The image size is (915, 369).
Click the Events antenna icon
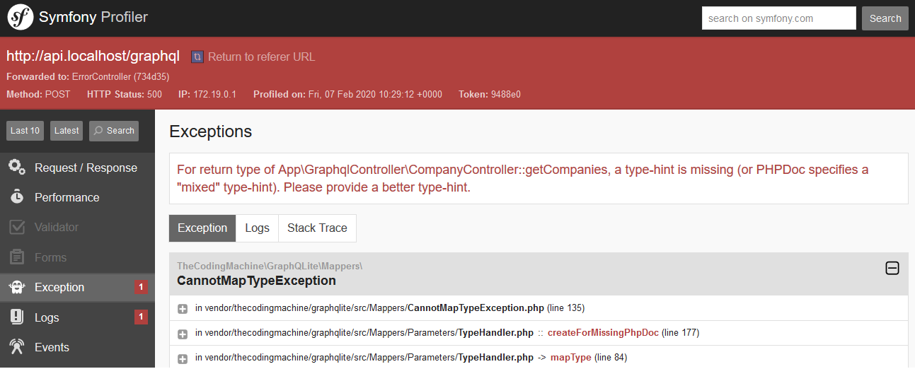click(x=17, y=346)
